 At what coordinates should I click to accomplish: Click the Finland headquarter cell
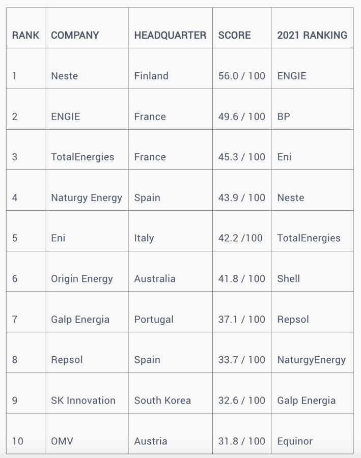(151, 76)
